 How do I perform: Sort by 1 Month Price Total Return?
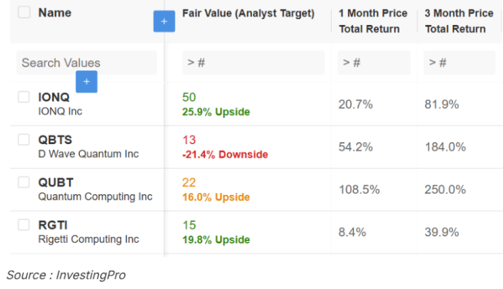click(x=373, y=21)
